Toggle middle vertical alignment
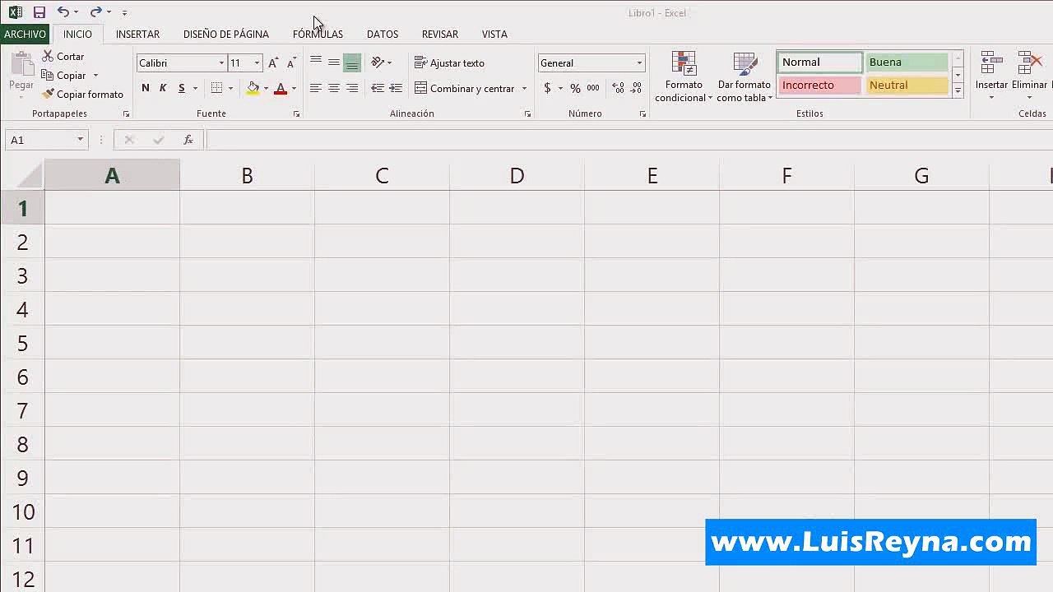This screenshot has width=1053, height=592. coord(334,62)
